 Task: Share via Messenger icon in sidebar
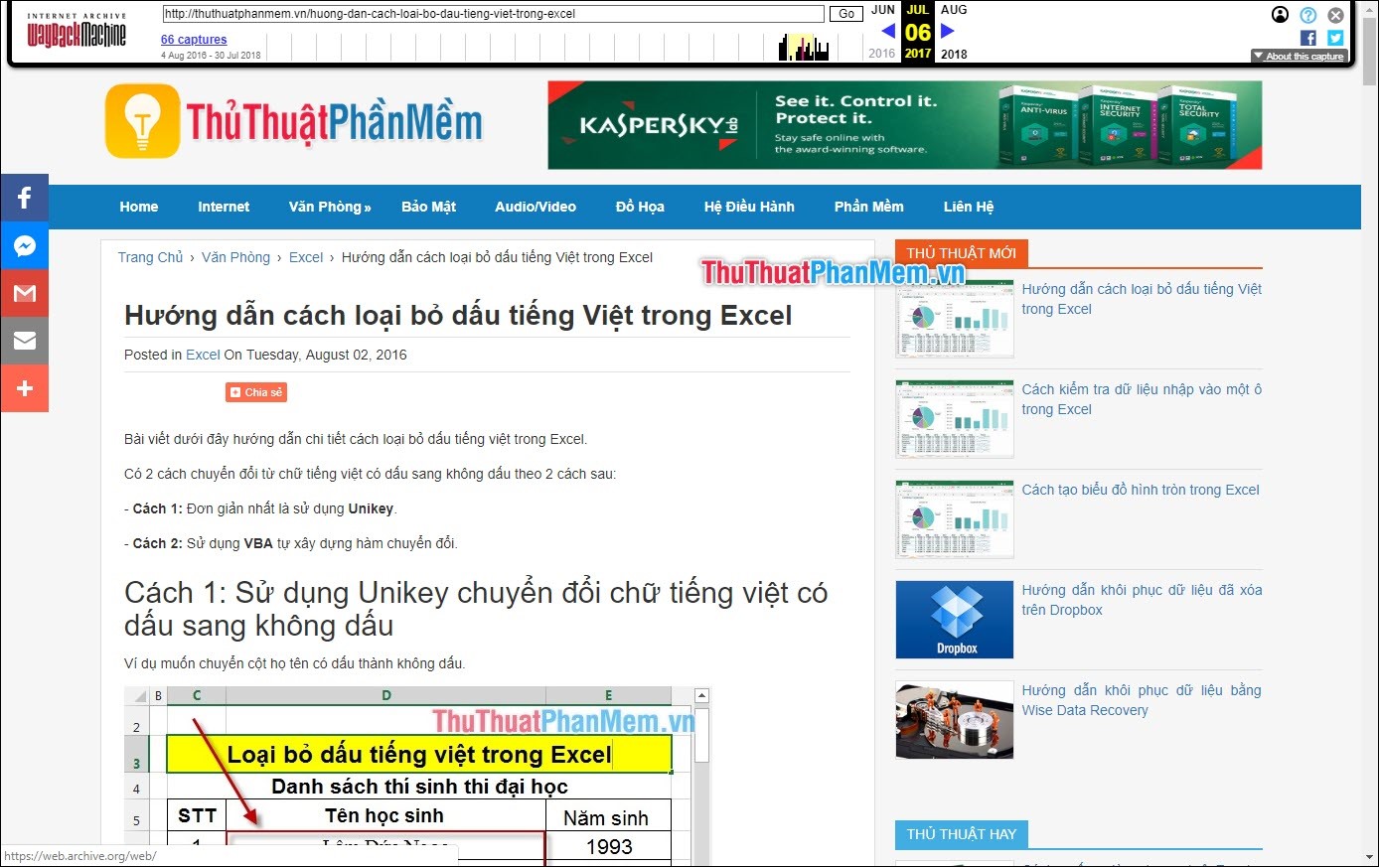(x=25, y=245)
